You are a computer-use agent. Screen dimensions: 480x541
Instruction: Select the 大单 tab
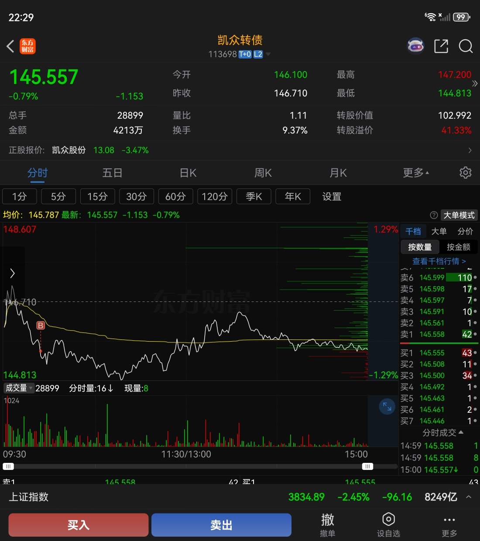pos(439,231)
